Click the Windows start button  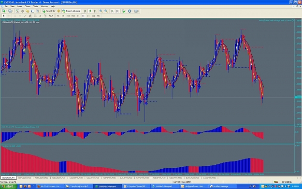(x=8, y=186)
